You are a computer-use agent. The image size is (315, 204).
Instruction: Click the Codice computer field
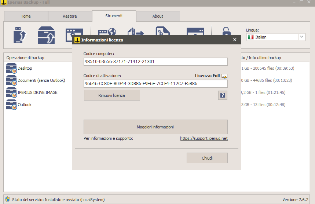point(155,62)
